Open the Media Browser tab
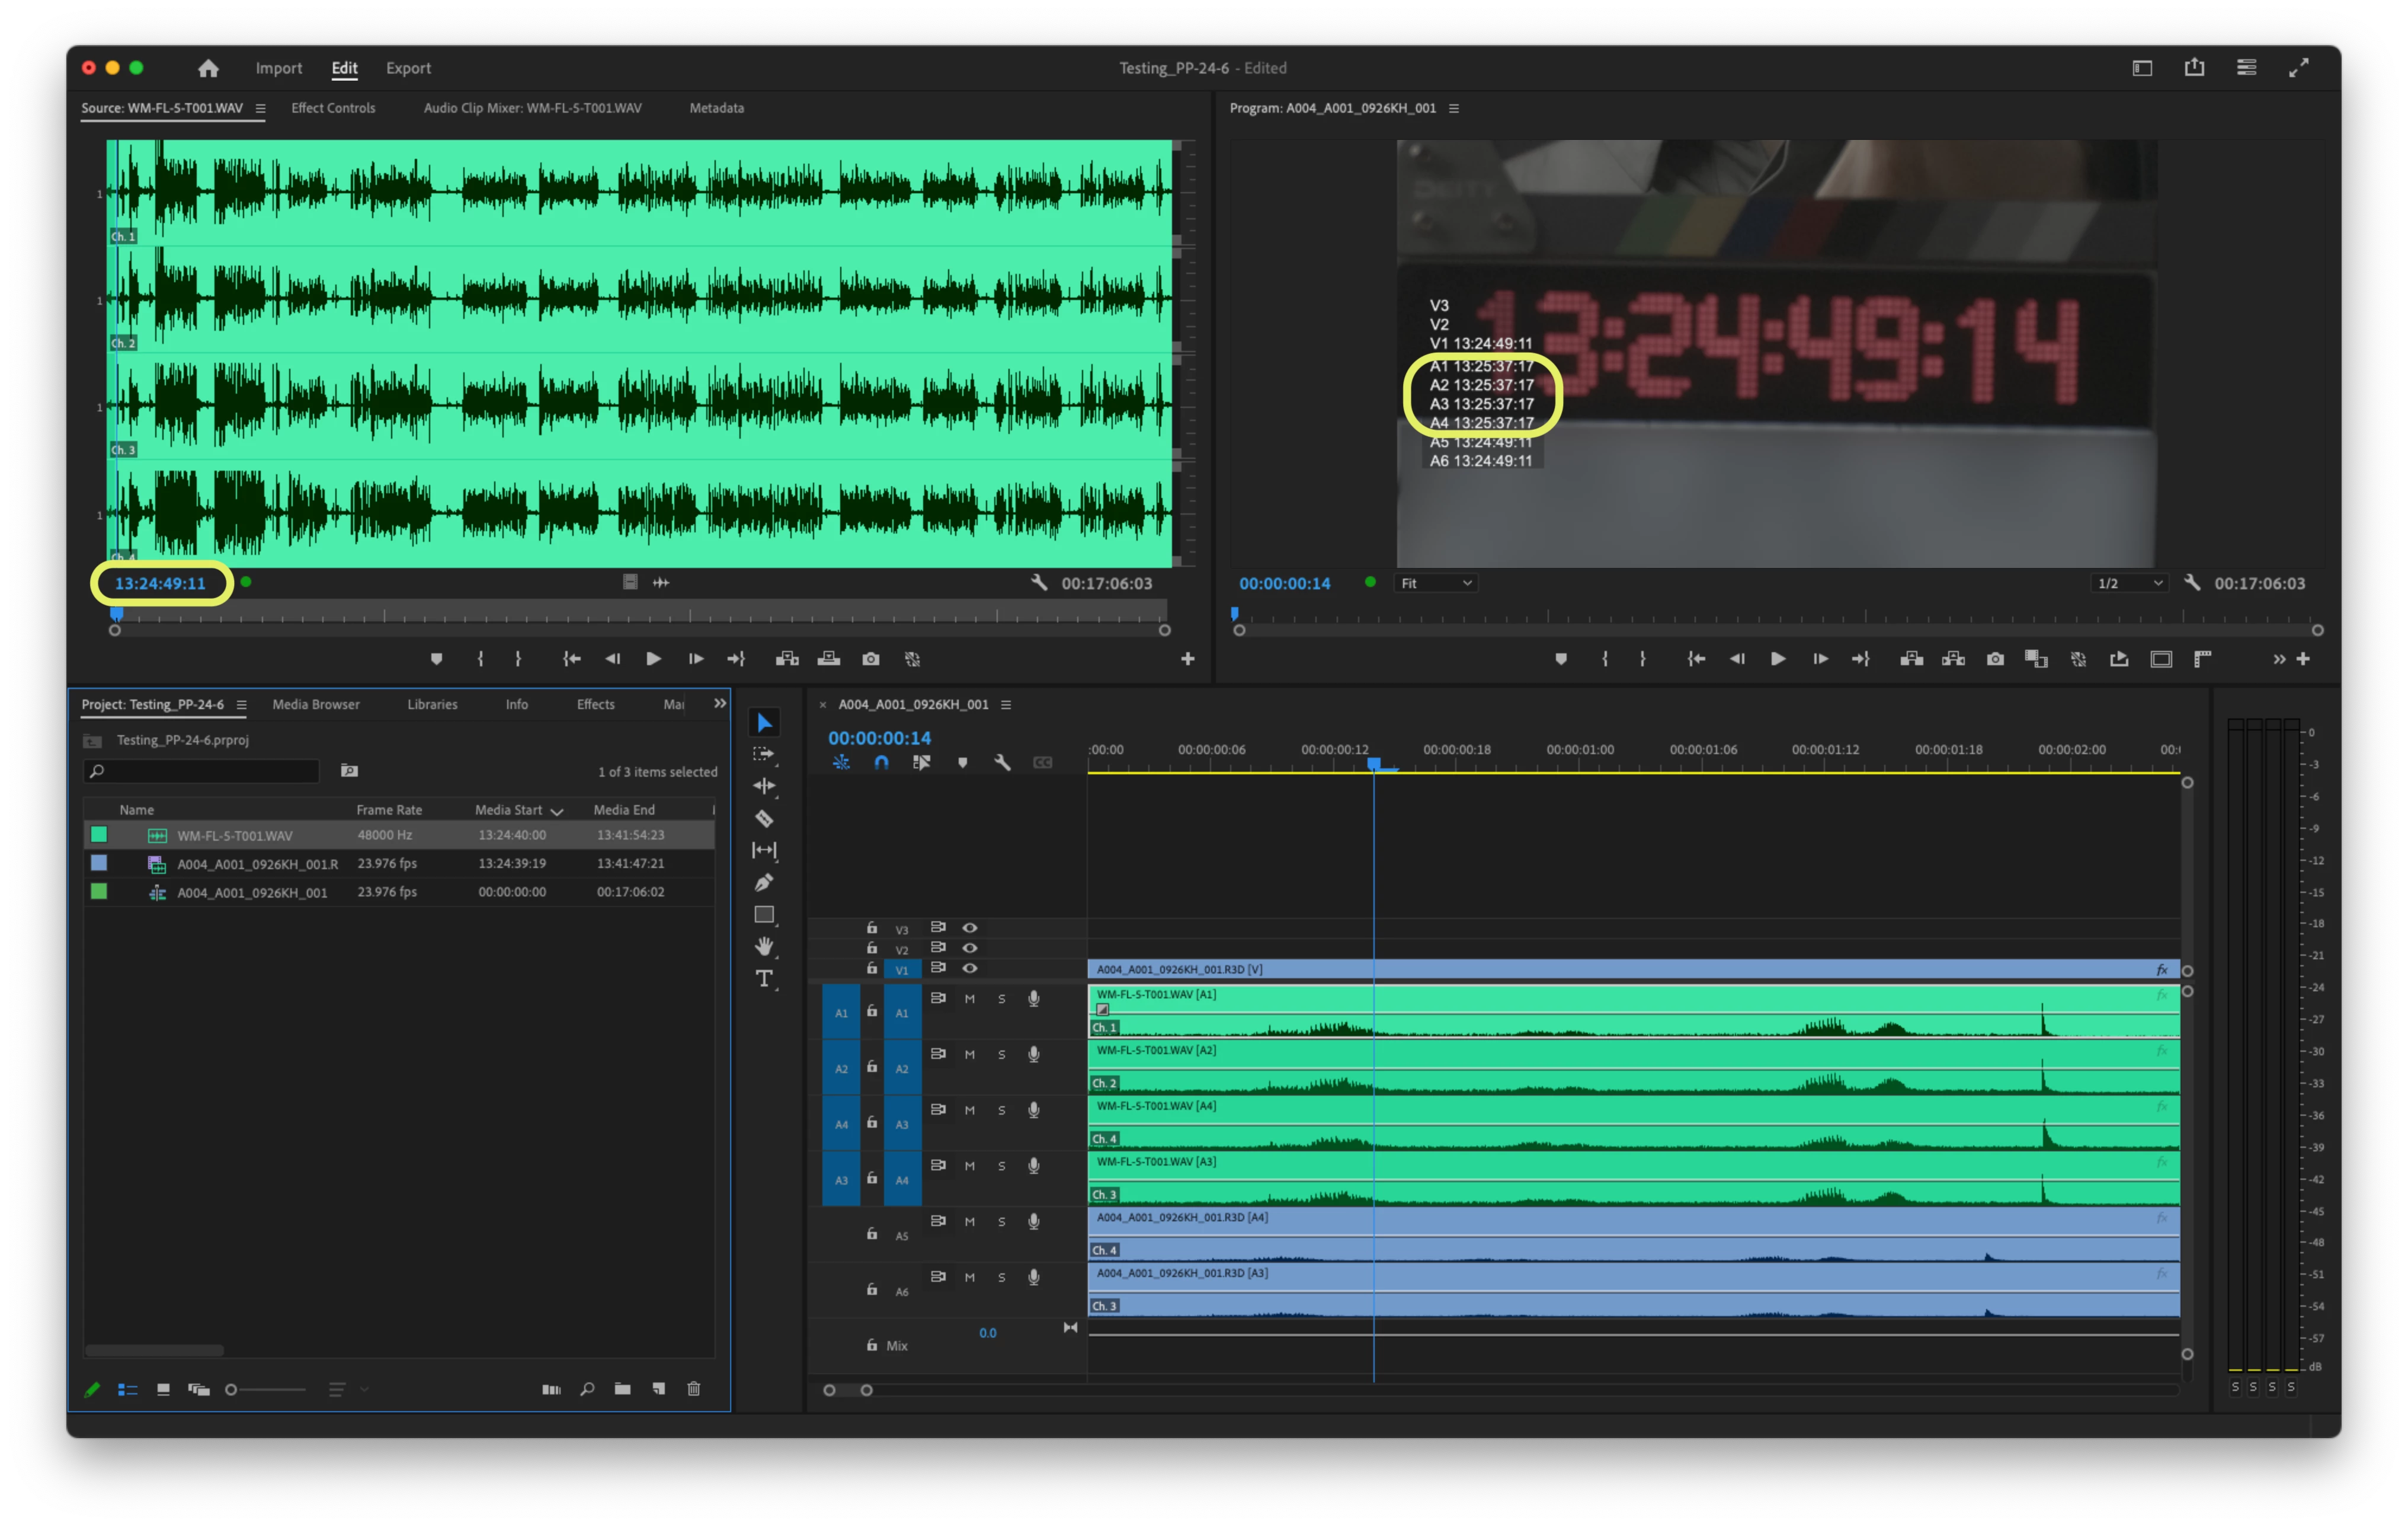This screenshot has height=1526, width=2408. [x=316, y=704]
